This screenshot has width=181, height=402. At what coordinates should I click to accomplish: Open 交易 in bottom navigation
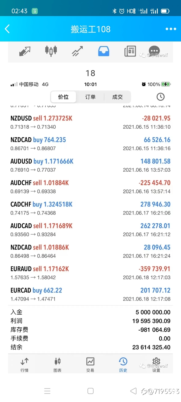90,365
